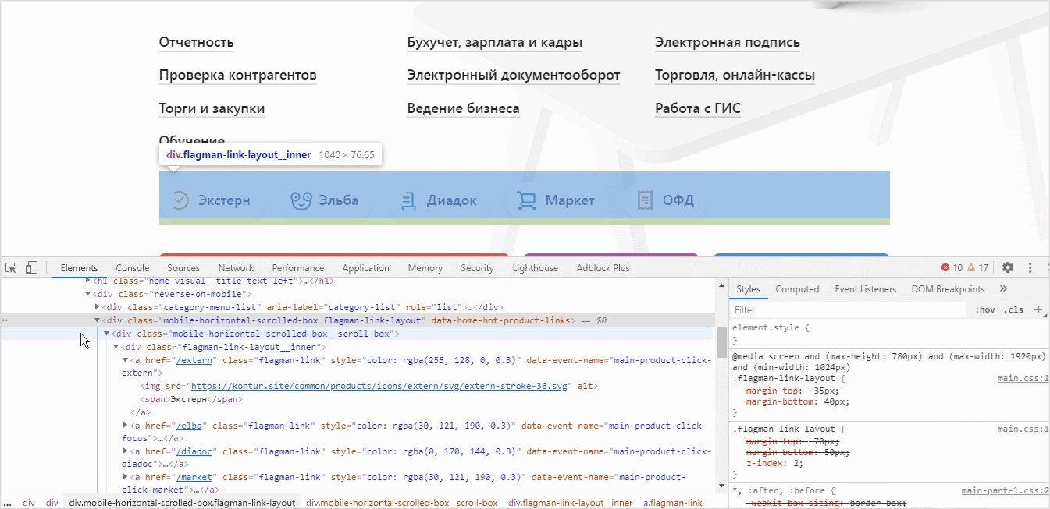
Task: Click the Эльба smiley product icon
Action: [x=301, y=200]
